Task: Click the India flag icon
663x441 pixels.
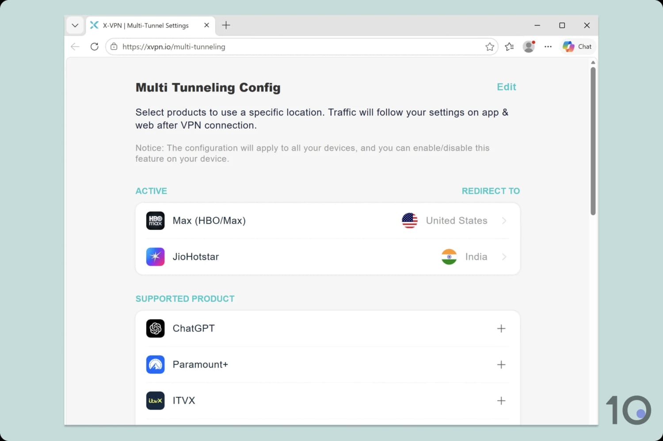Action: 449,257
